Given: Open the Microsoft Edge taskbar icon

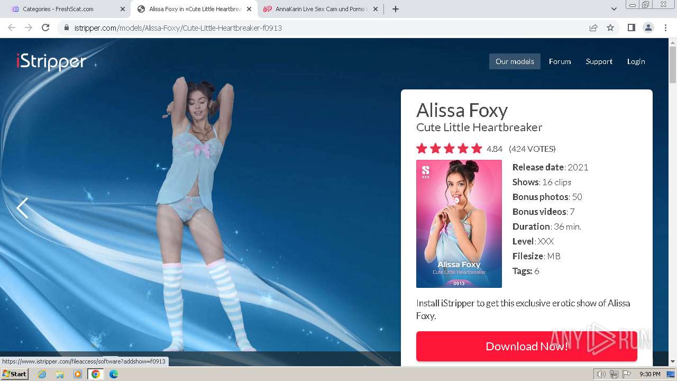Looking at the screenshot, I should pos(113,374).
